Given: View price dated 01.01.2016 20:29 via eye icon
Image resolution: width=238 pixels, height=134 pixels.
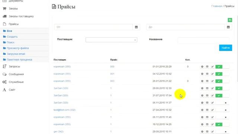Looking at the screenshot, I should click(202, 67).
